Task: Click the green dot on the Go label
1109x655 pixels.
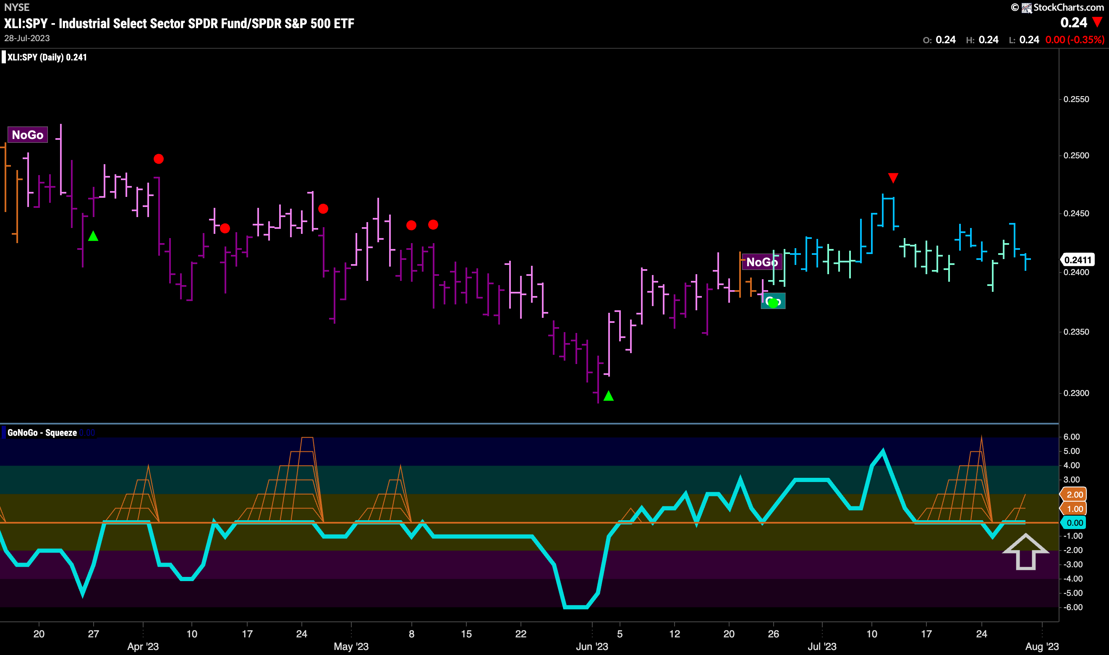Action: 773,303
